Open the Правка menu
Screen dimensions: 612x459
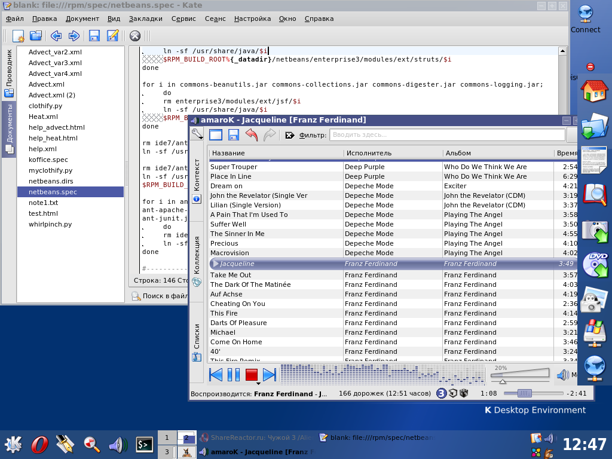pyautogui.click(x=44, y=19)
